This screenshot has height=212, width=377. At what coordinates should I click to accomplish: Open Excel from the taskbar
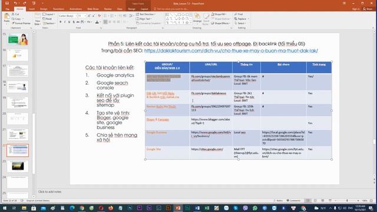coord(207,208)
